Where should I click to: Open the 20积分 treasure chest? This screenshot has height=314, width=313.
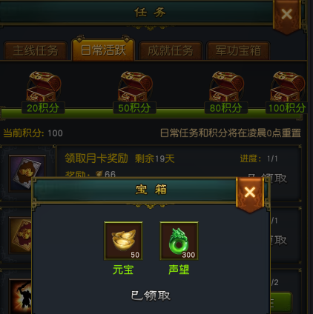click(x=44, y=87)
